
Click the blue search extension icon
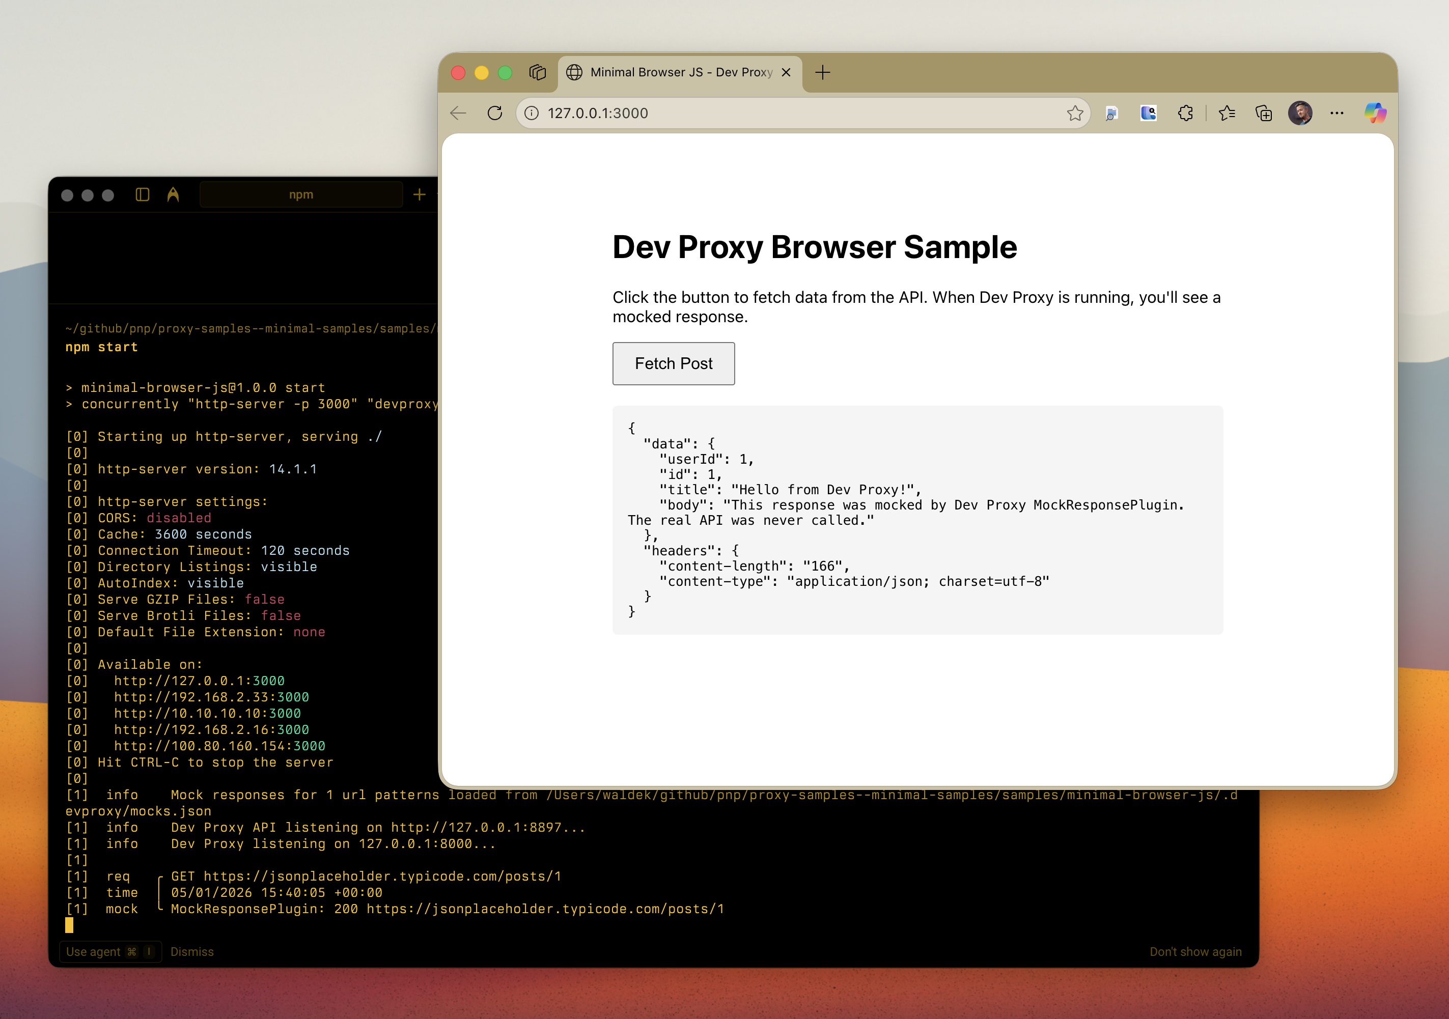click(x=1149, y=113)
